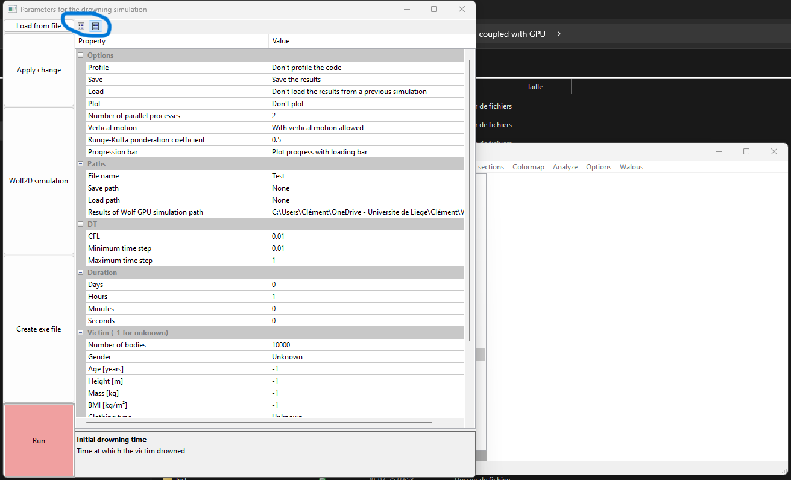Click the highlighted right view-mode toolbar icon
This screenshot has height=480, width=791.
click(x=95, y=26)
